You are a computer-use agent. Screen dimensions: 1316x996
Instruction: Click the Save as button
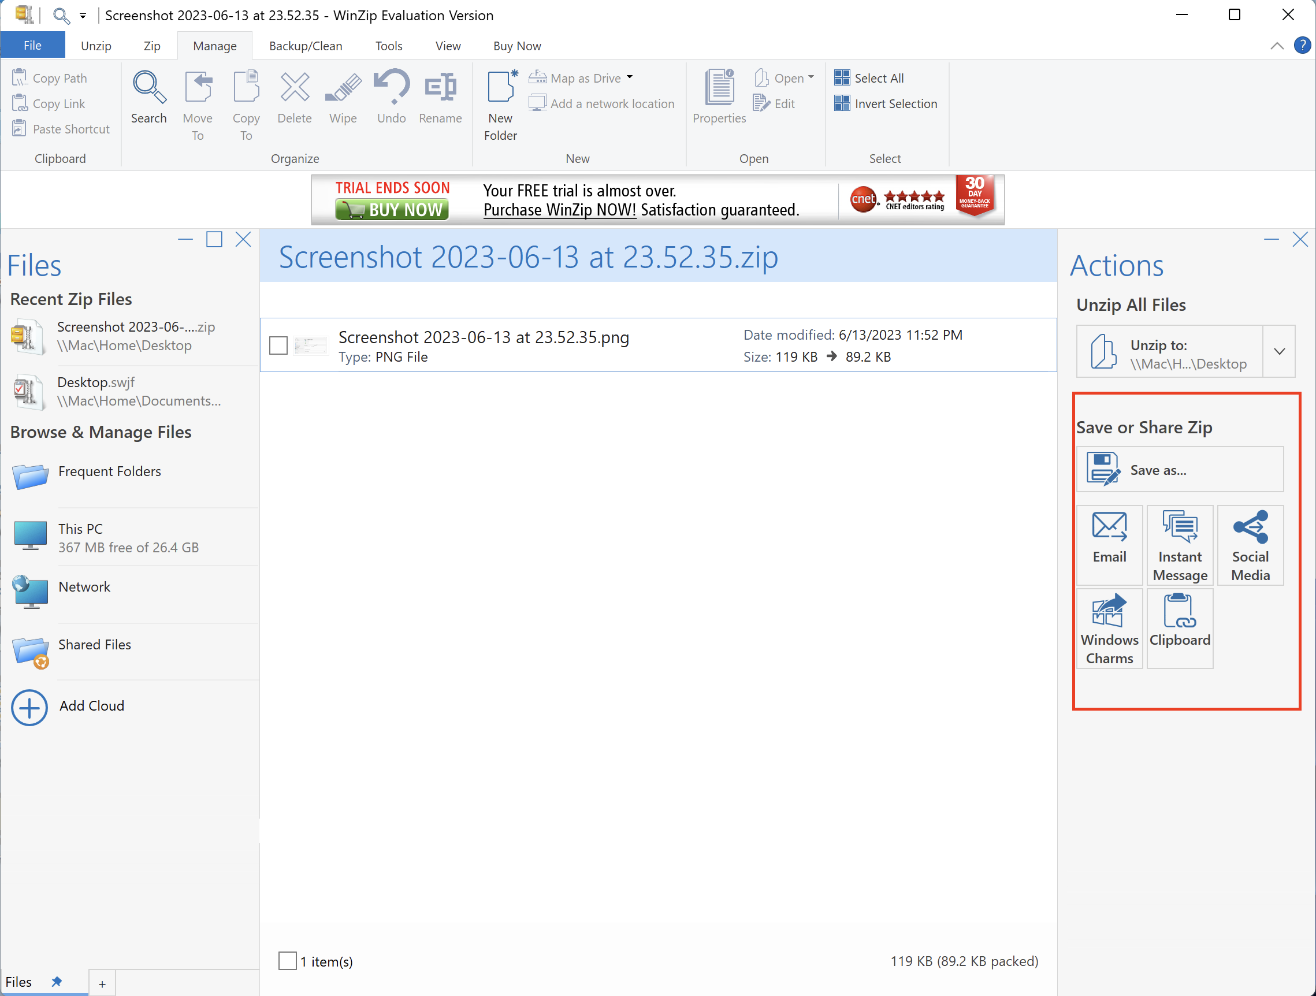1180,469
